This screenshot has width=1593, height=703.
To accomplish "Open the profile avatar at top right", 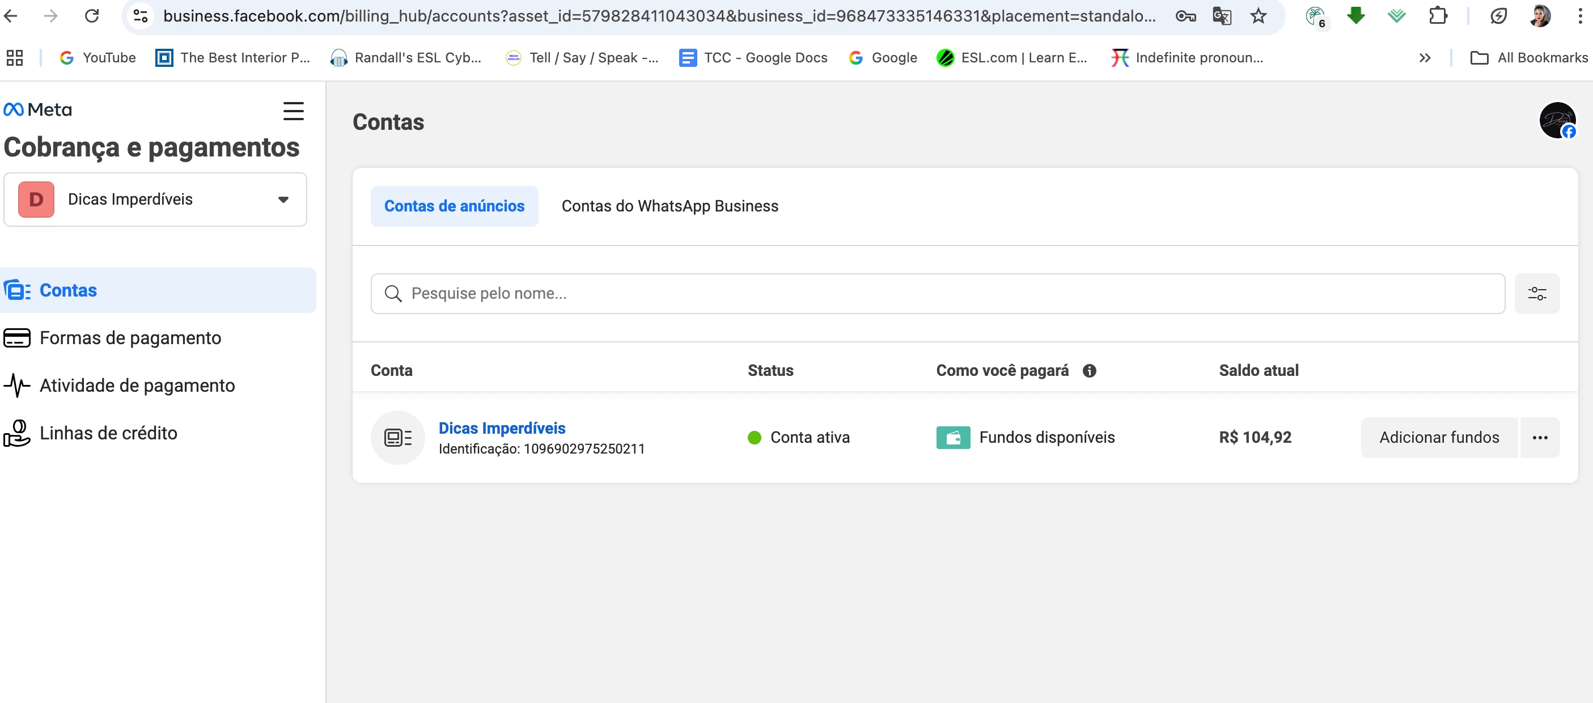I will 1557,121.
